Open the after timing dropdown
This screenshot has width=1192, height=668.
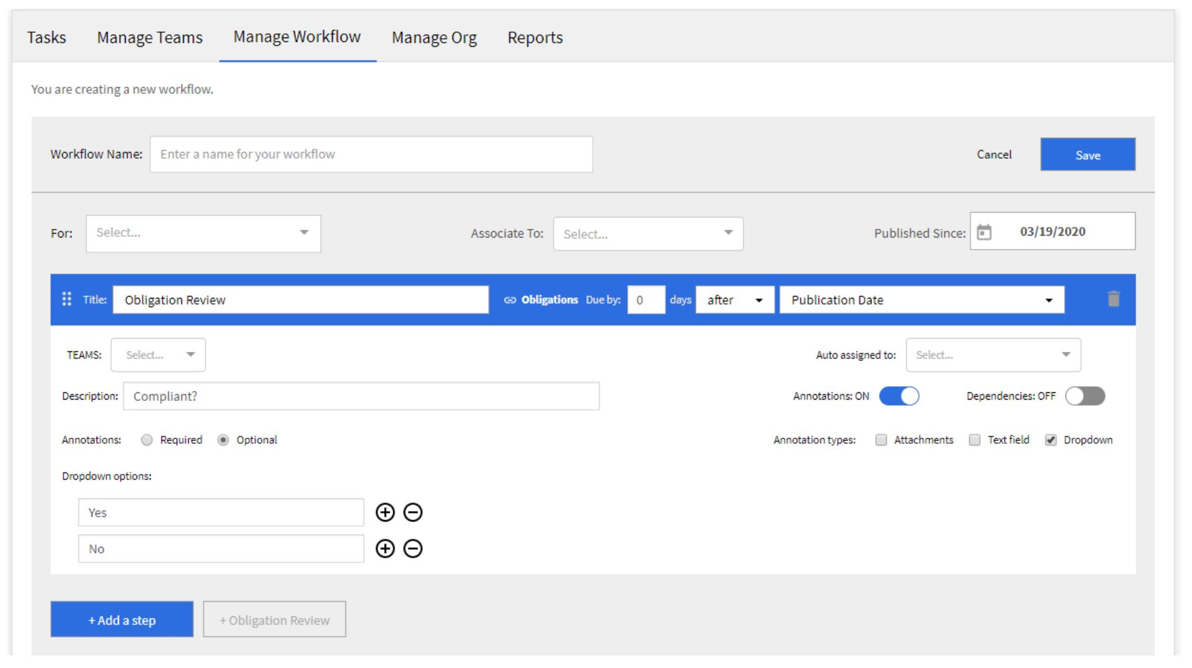click(x=735, y=300)
